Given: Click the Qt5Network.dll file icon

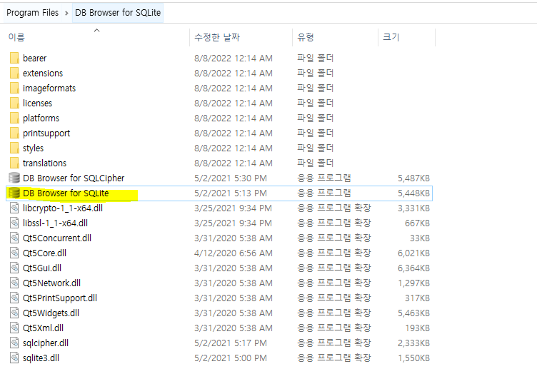Looking at the screenshot, I should click(x=14, y=283).
